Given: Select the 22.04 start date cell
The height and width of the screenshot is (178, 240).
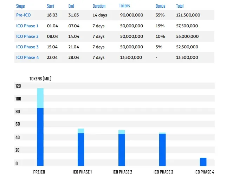Looking at the screenshot, I should point(52,57).
